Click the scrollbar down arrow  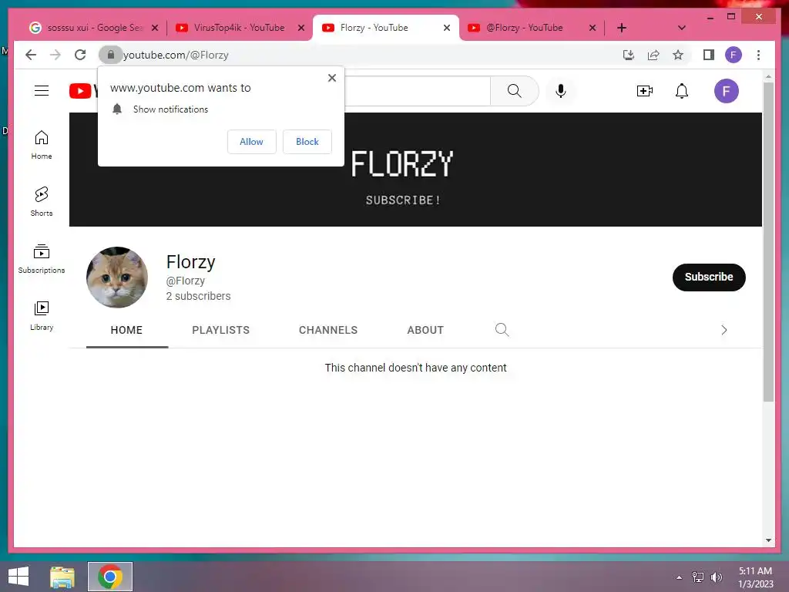(768, 540)
